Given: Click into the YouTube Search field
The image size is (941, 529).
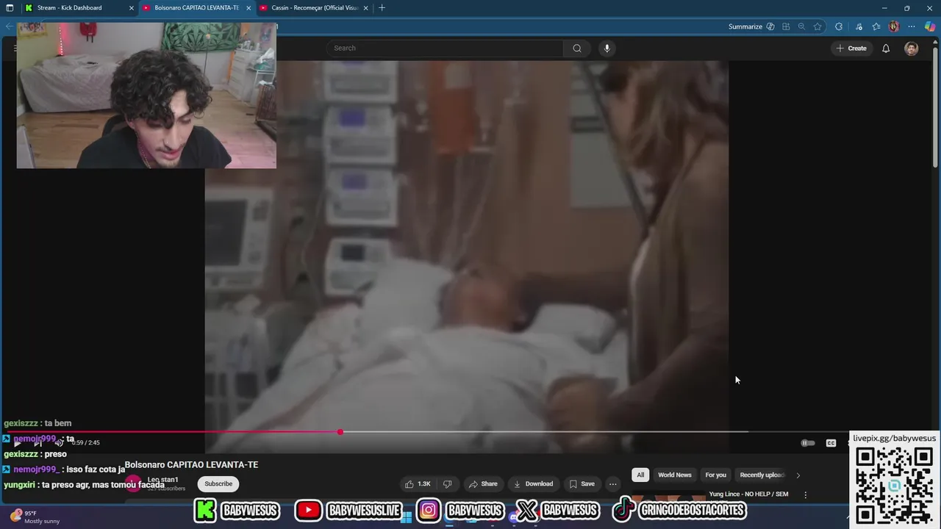Looking at the screenshot, I should click(x=445, y=48).
